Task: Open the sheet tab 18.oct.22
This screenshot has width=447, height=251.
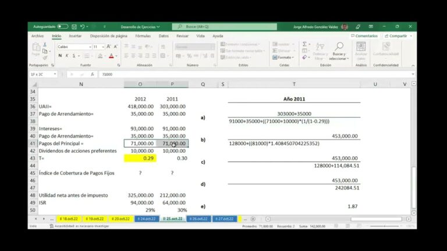Action: tap(69, 219)
